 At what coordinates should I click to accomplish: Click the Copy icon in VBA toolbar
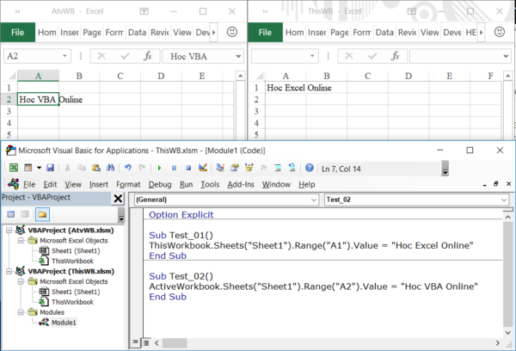[x=82, y=168]
